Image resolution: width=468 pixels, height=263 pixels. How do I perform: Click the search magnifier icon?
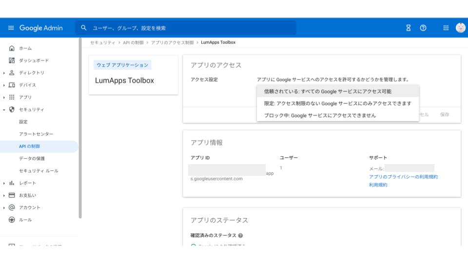coord(83,28)
